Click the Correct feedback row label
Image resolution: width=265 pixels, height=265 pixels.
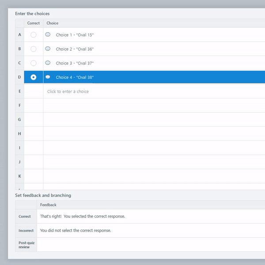(x=26, y=216)
